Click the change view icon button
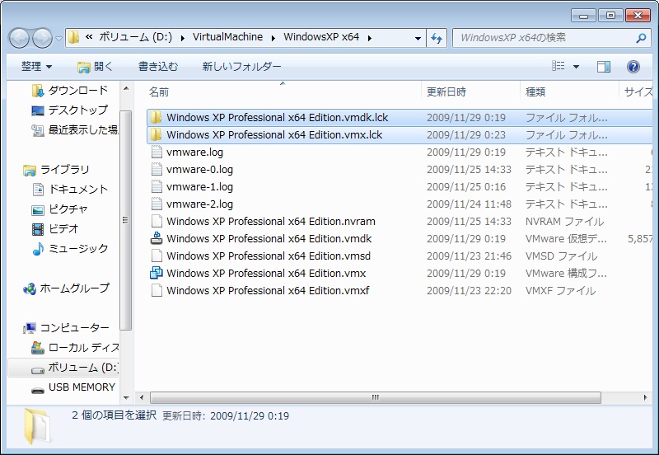Viewport: 659px width, 455px height. (559, 66)
